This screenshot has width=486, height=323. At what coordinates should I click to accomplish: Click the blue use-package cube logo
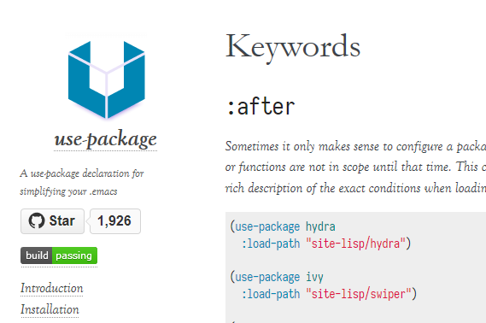pyautogui.click(x=106, y=79)
